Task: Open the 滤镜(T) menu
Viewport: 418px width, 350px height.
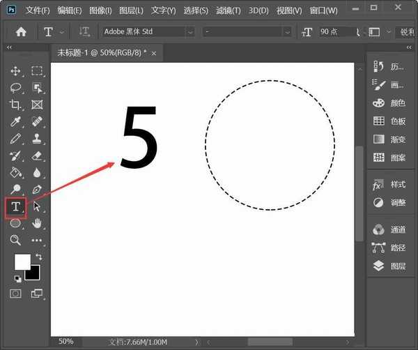Action: (226, 10)
